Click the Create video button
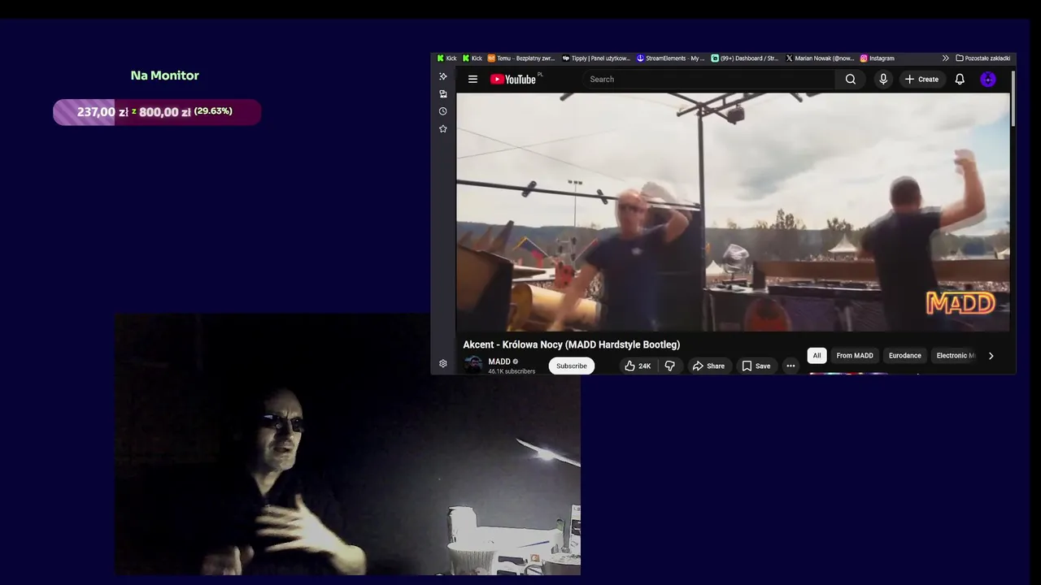The image size is (1041, 585). [921, 80]
